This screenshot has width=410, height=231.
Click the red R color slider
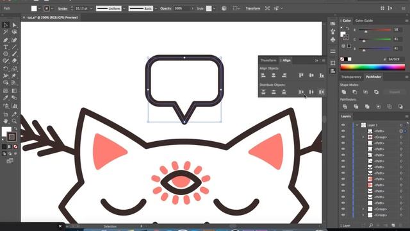pyautogui.click(x=375, y=30)
